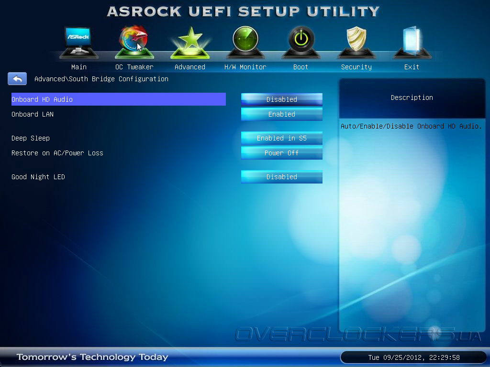Image resolution: width=490 pixels, height=367 pixels.
Task: Select the Deep Sleep setting label
Action: (x=31, y=138)
